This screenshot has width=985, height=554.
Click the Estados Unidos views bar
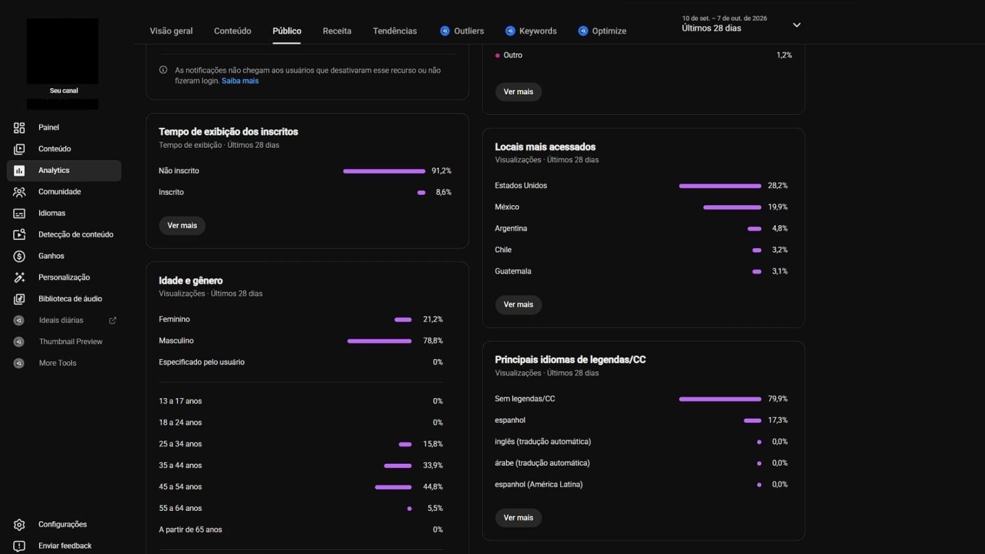[x=720, y=186]
